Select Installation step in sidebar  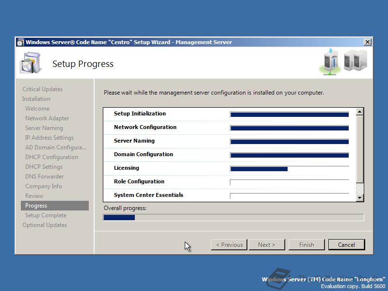click(36, 99)
